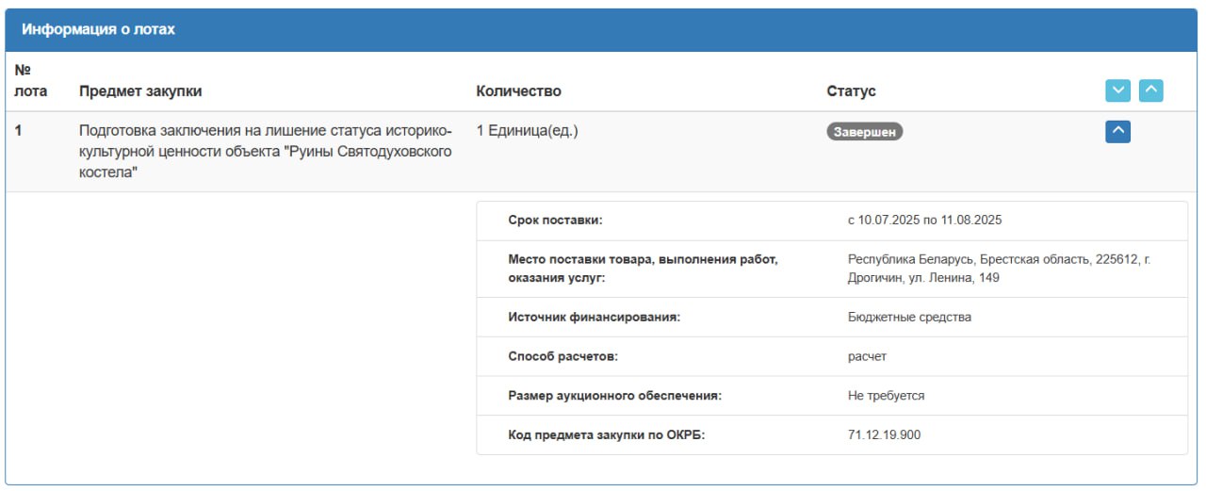This screenshot has width=1206, height=491.
Task: Collapse all lots with the header up-chevron button
Action: click(x=1150, y=90)
